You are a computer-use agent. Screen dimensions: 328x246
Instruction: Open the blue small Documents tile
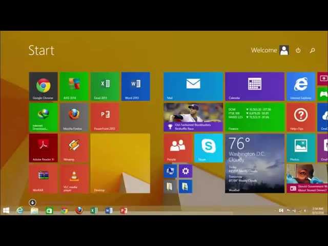tap(186, 187)
